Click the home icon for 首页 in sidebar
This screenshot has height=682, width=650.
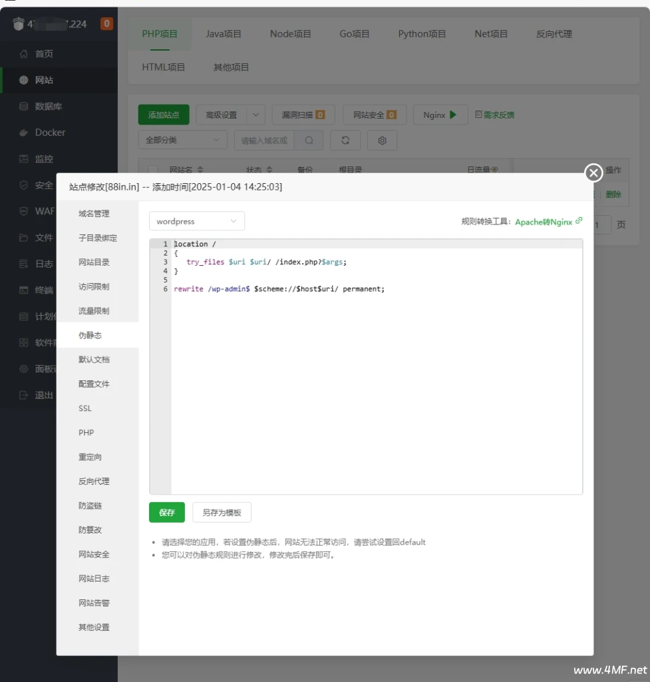24,53
